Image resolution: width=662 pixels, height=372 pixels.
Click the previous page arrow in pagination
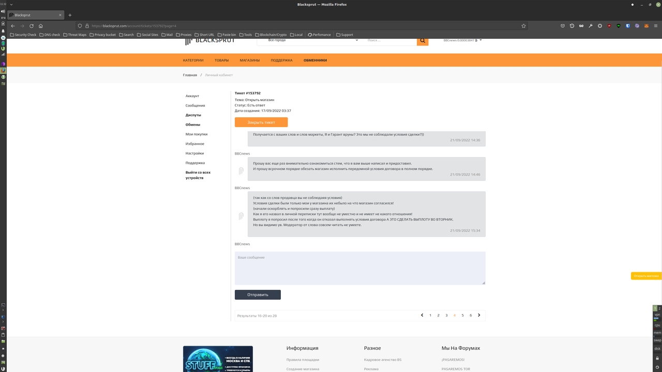(422, 315)
